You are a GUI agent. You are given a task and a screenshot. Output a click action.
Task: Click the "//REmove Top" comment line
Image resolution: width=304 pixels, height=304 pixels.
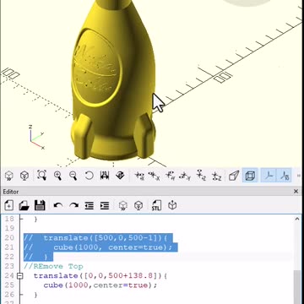click(x=53, y=266)
